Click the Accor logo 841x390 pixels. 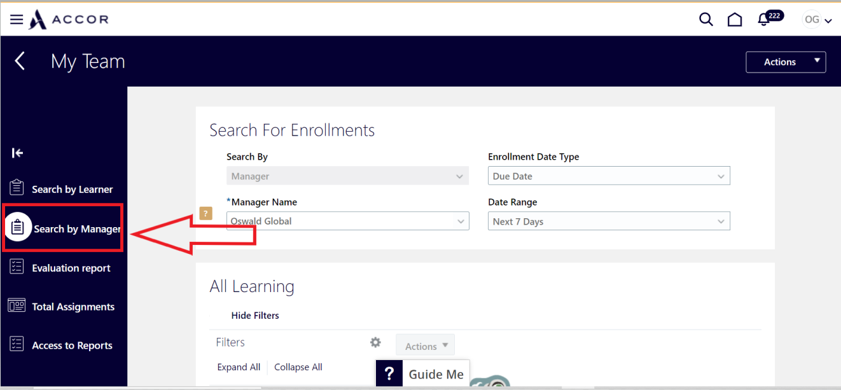coord(69,20)
